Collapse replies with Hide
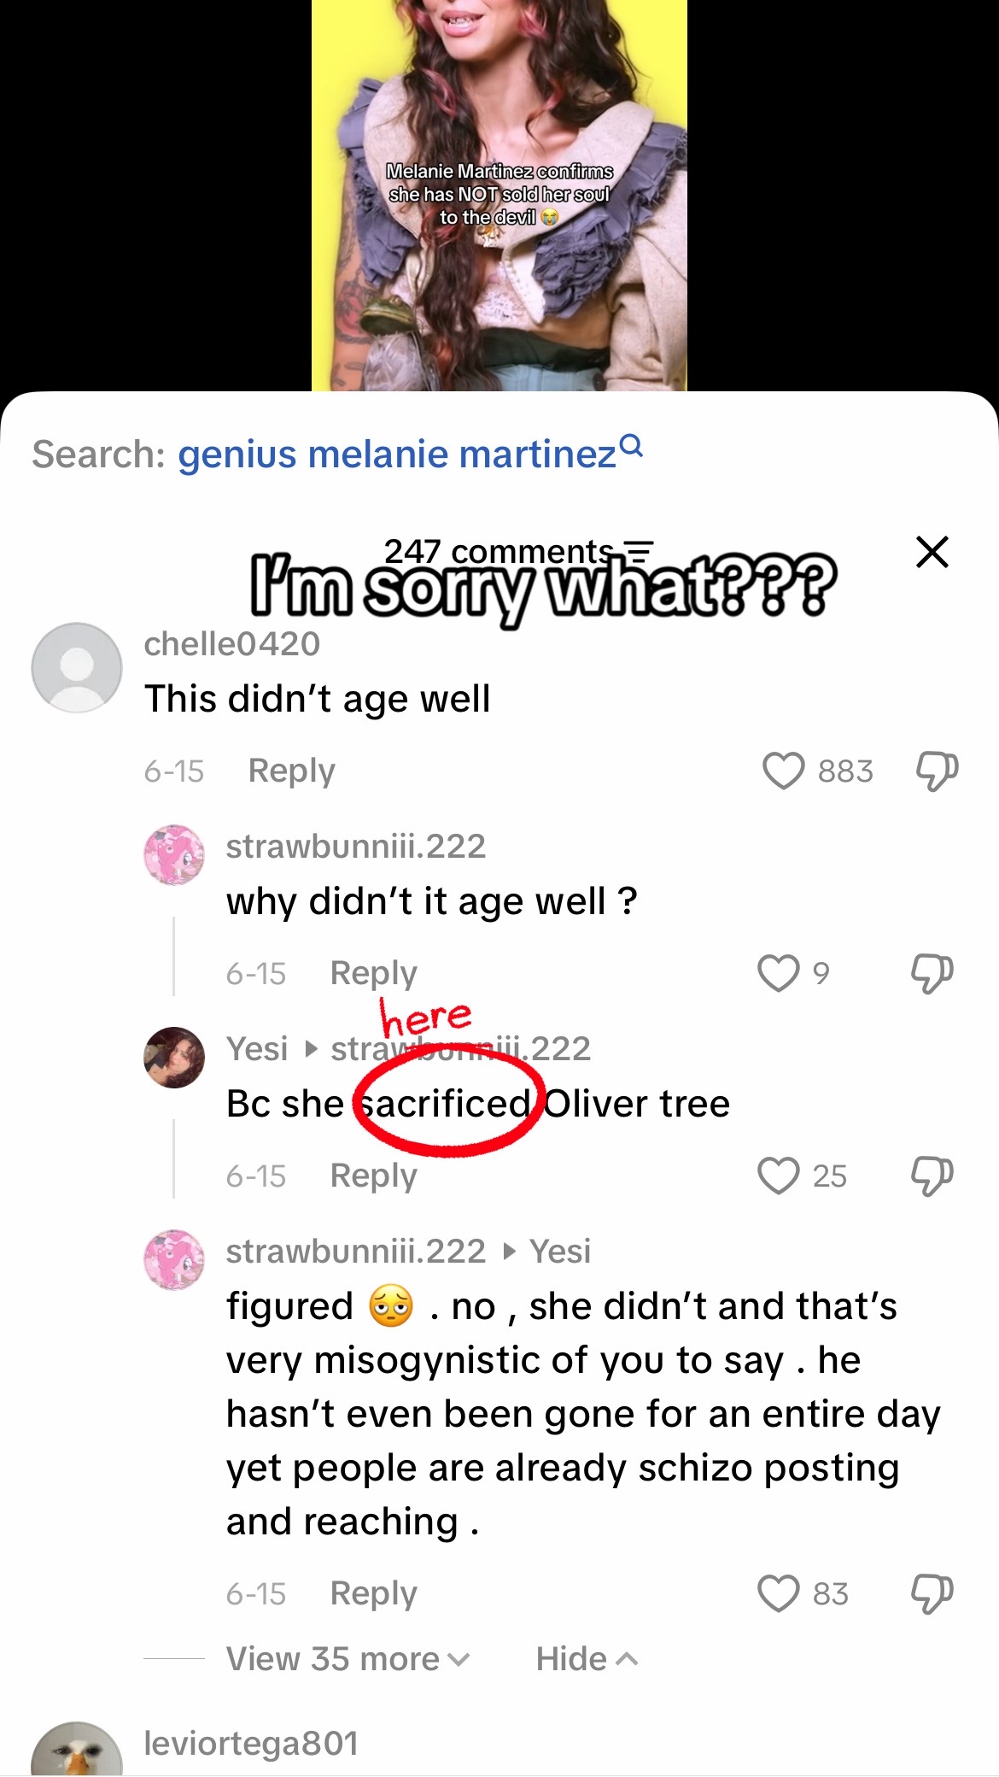 (x=587, y=1659)
